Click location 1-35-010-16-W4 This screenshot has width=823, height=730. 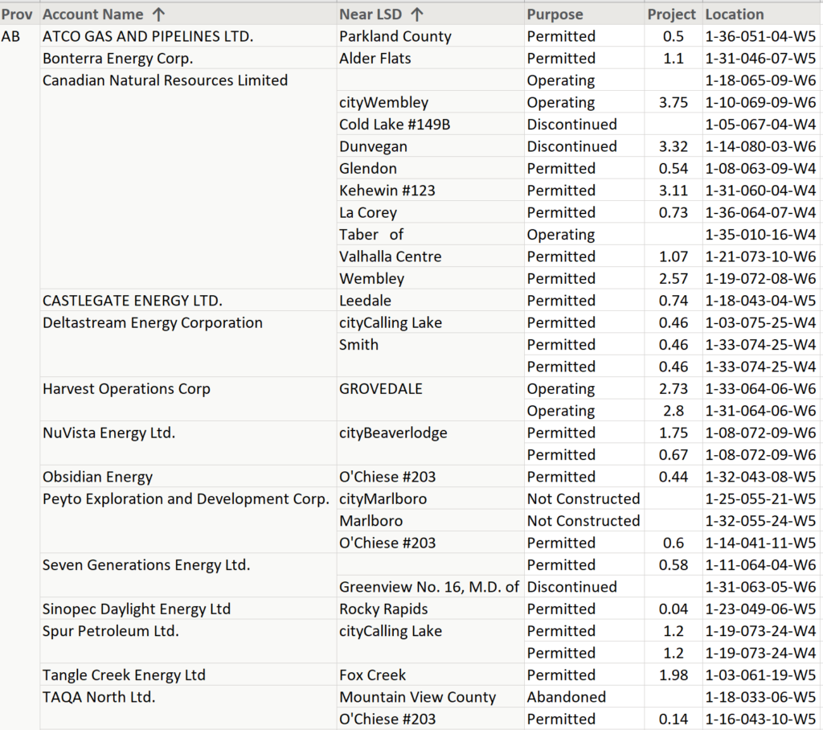click(760, 235)
